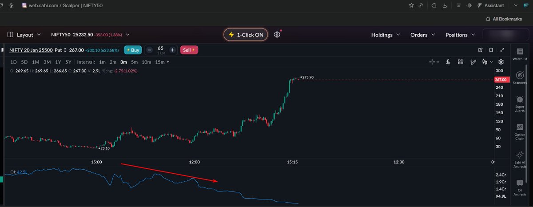
Task: Open browser profile avatar
Action: [x=527, y=5]
